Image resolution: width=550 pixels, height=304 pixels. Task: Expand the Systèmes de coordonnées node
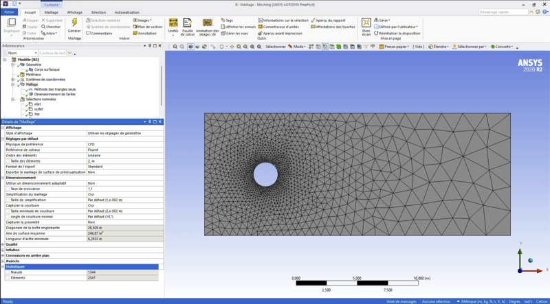[x=13, y=80]
